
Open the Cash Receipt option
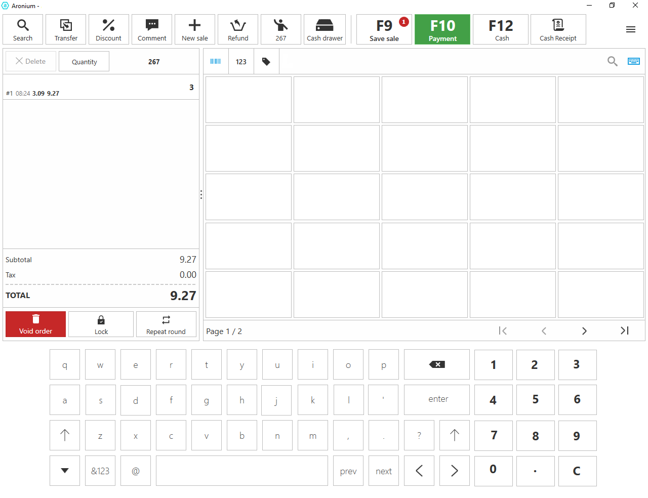pos(558,29)
